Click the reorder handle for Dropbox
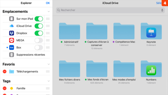Screen dimensions: 168x95 pos(48,33)
